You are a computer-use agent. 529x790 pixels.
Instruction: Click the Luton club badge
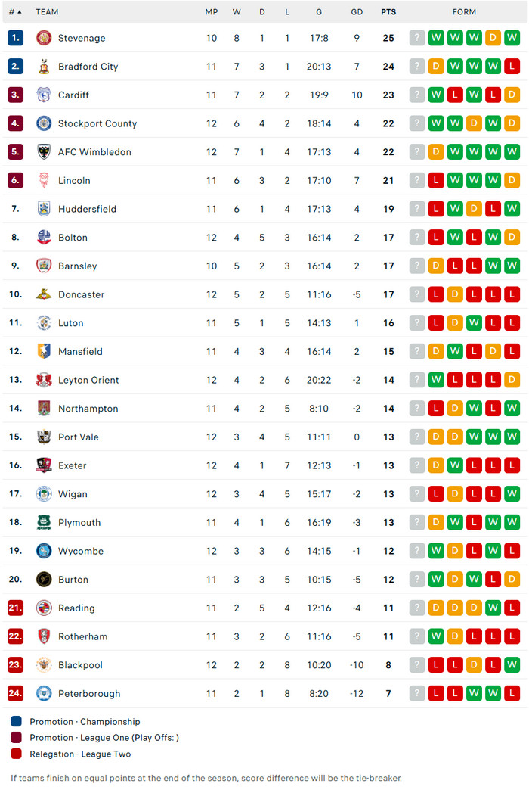click(44, 323)
